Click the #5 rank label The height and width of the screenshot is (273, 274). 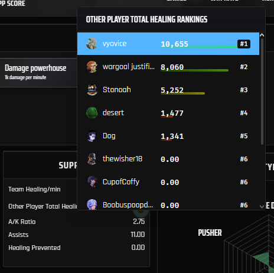(x=244, y=136)
